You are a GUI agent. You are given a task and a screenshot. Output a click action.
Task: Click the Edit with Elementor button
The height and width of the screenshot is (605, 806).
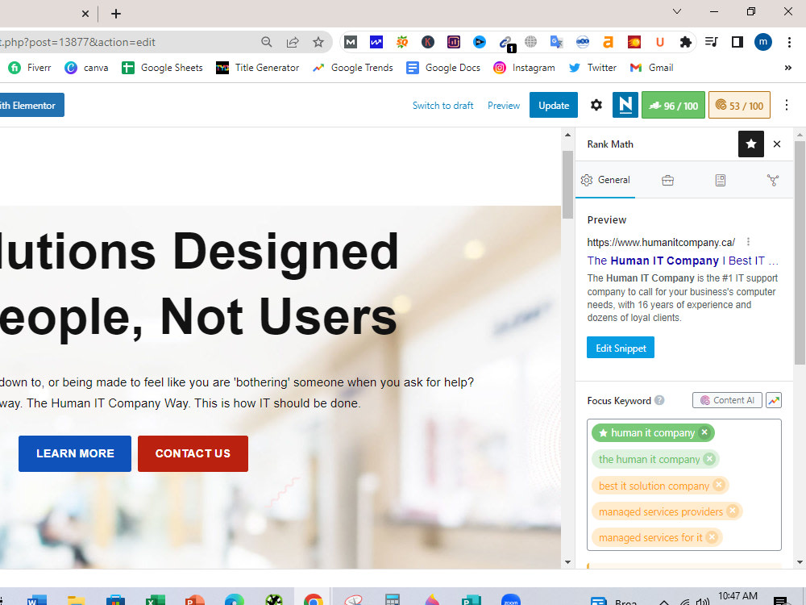click(x=31, y=106)
